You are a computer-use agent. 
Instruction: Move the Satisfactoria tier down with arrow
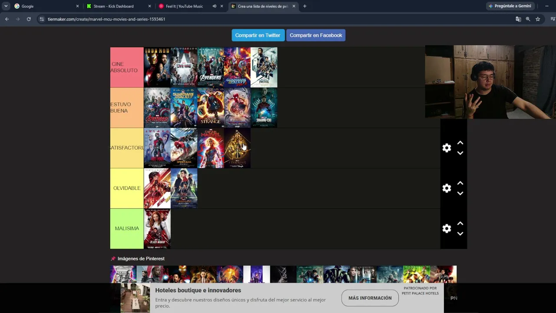point(460,153)
